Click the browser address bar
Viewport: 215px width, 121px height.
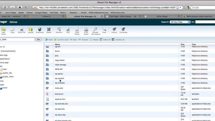(x=107, y=7)
